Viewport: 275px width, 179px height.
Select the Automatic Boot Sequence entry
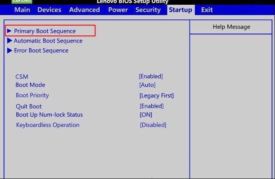tap(48, 41)
